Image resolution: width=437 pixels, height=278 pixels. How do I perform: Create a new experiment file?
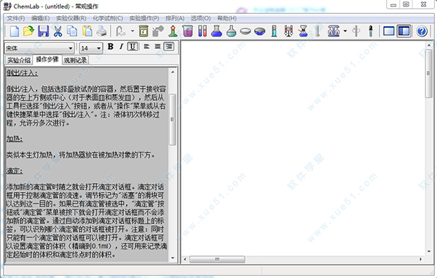coord(15,31)
